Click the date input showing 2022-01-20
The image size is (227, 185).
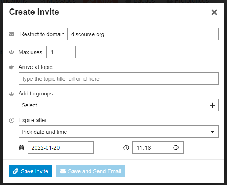point(61,147)
